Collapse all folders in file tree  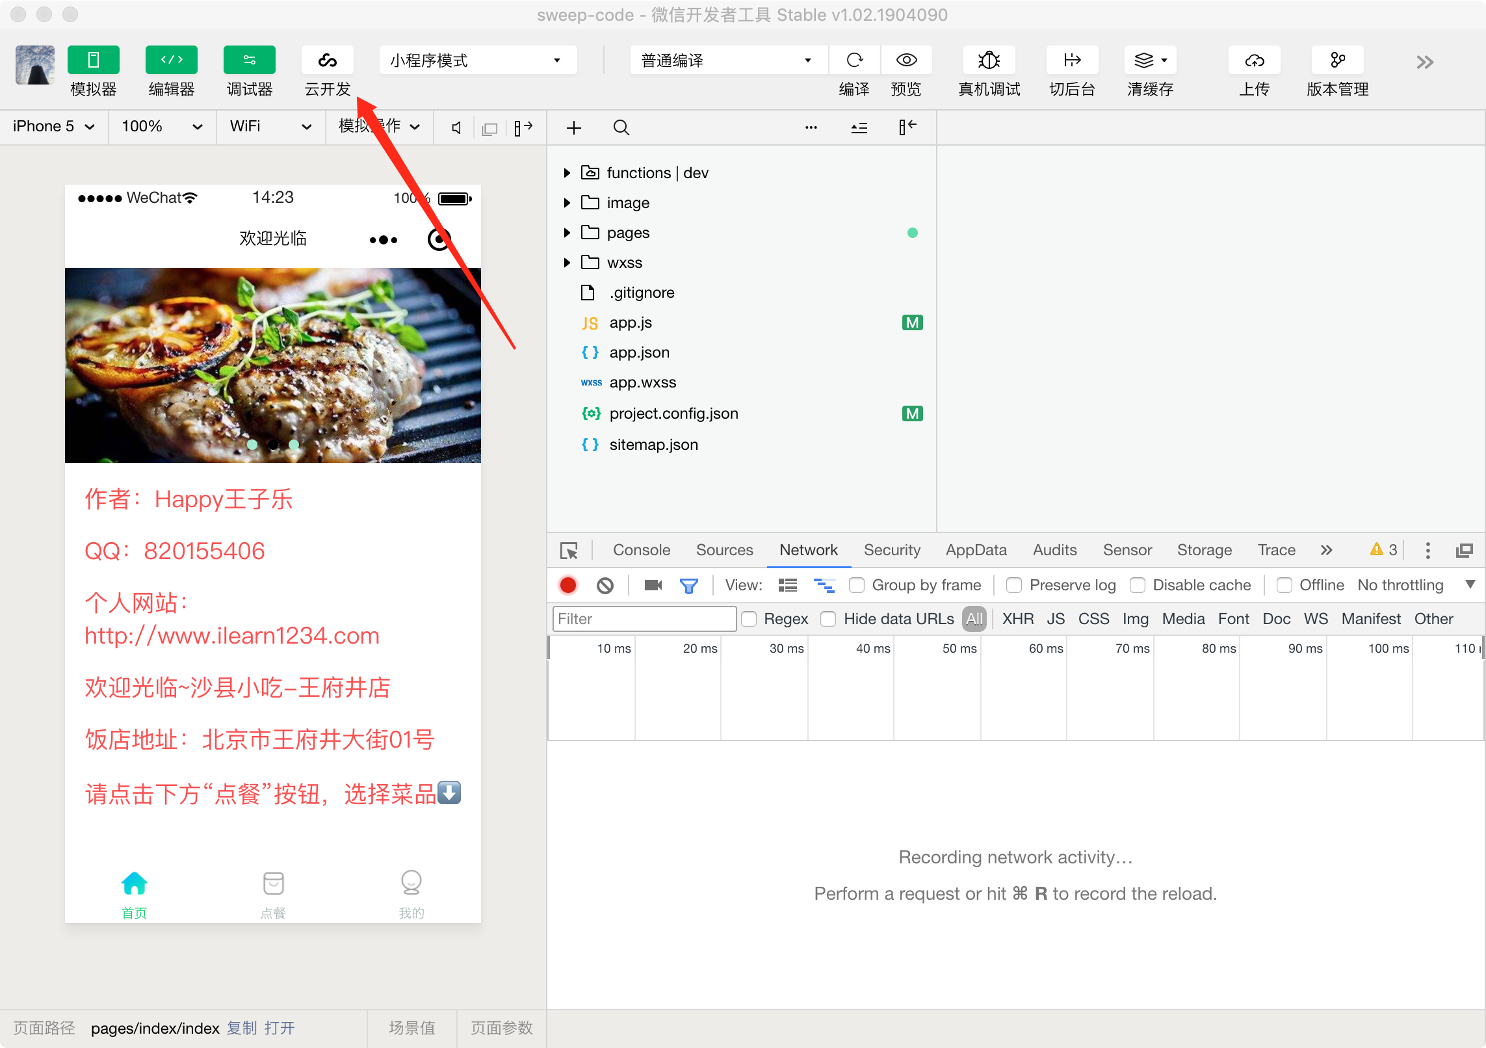[859, 128]
